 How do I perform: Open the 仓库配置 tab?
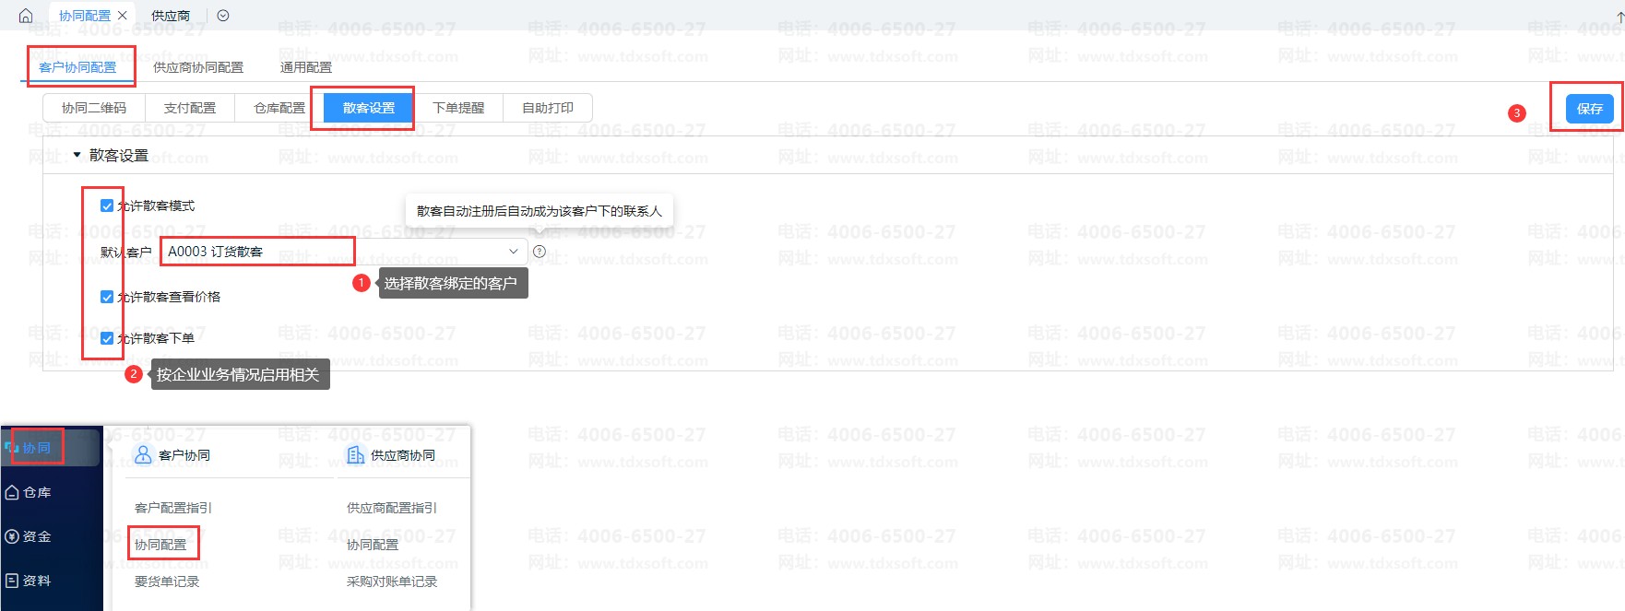coord(279,108)
